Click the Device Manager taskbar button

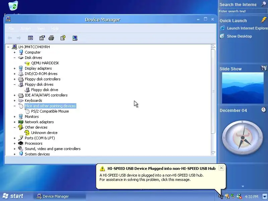point(59,196)
